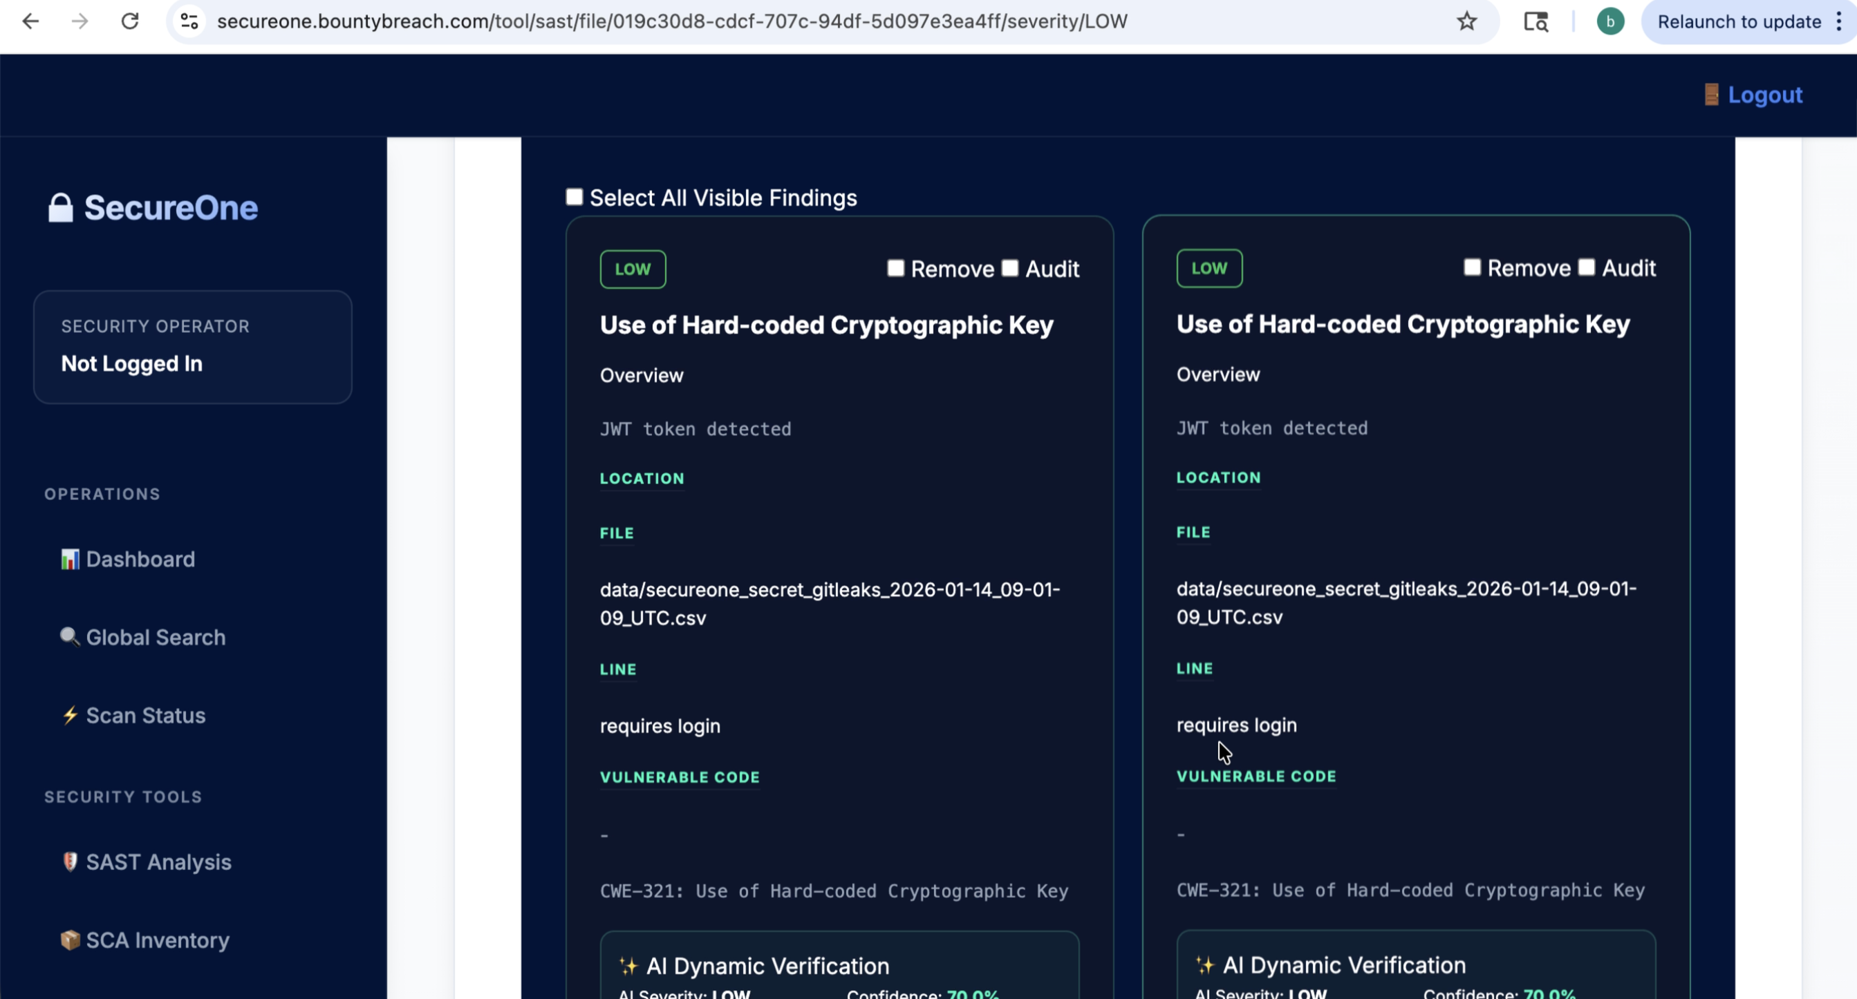
Task: Click the SAST Analysis shield icon
Action: (70, 862)
